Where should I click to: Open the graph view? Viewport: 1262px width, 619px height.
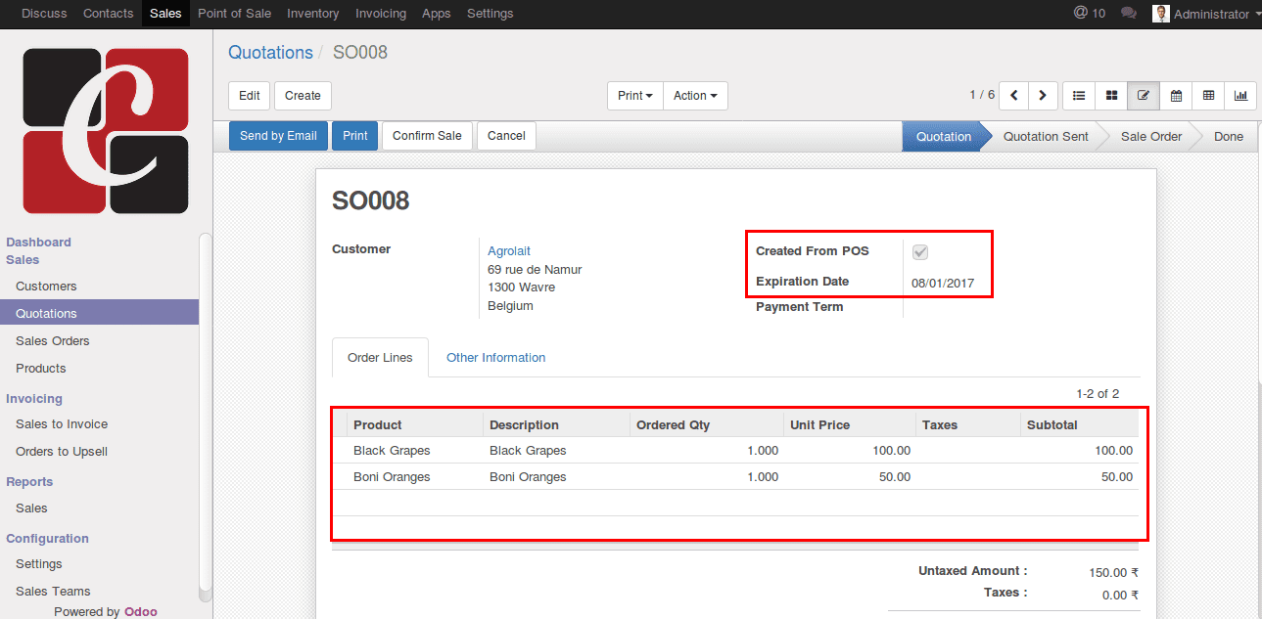click(1240, 96)
